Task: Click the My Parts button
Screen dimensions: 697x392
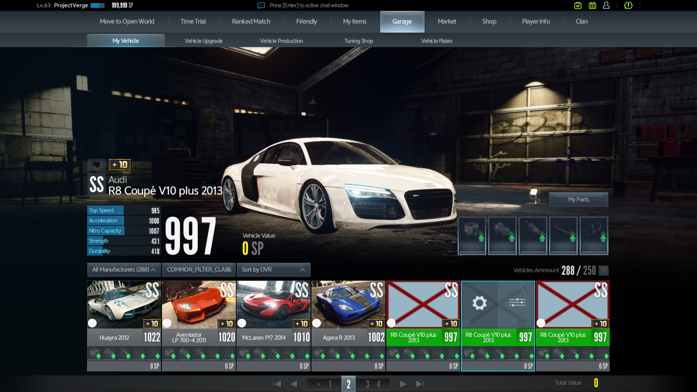Action: click(578, 200)
